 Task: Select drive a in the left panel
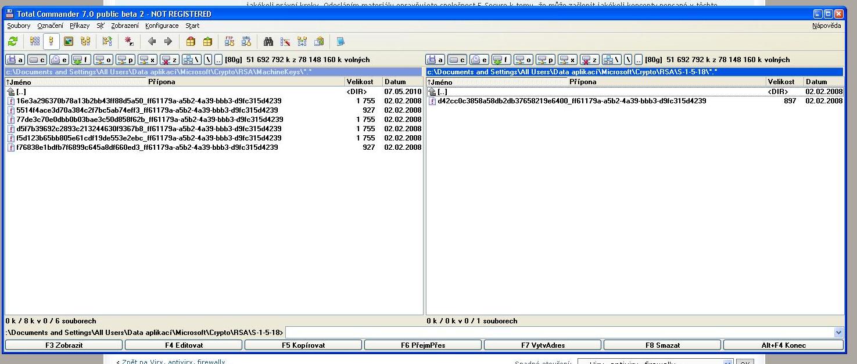pos(15,59)
